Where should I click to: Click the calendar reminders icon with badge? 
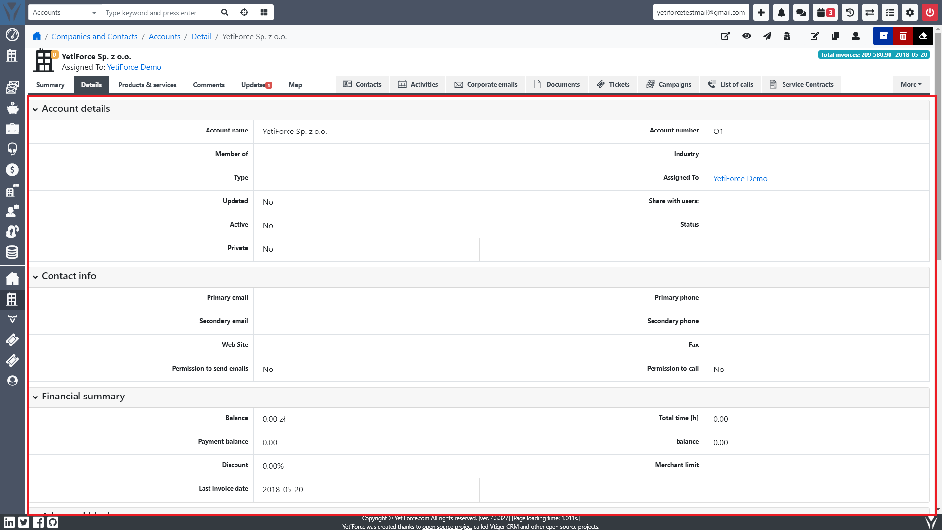point(825,13)
